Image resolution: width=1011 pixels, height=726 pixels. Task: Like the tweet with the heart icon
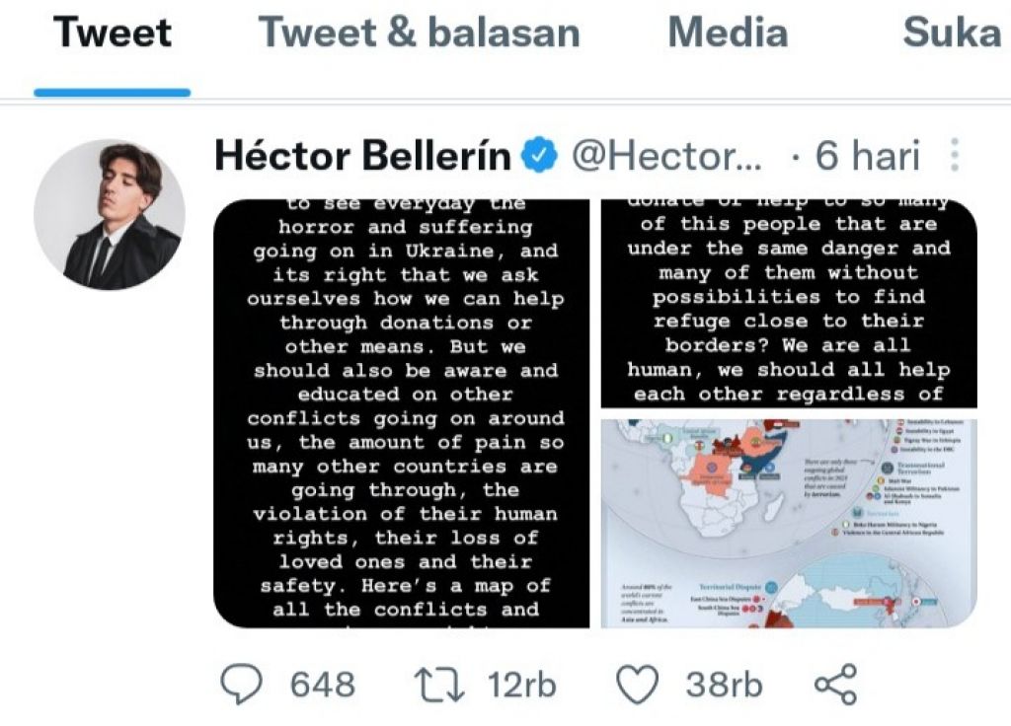(x=637, y=685)
